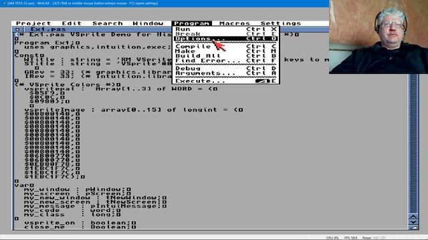The width and height of the screenshot is (428, 240).
Task: Click the 'Program Ex1;' code line
Action: pyautogui.click(x=47, y=43)
